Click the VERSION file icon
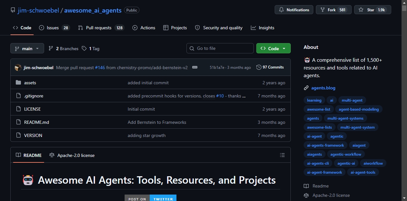 point(18,135)
